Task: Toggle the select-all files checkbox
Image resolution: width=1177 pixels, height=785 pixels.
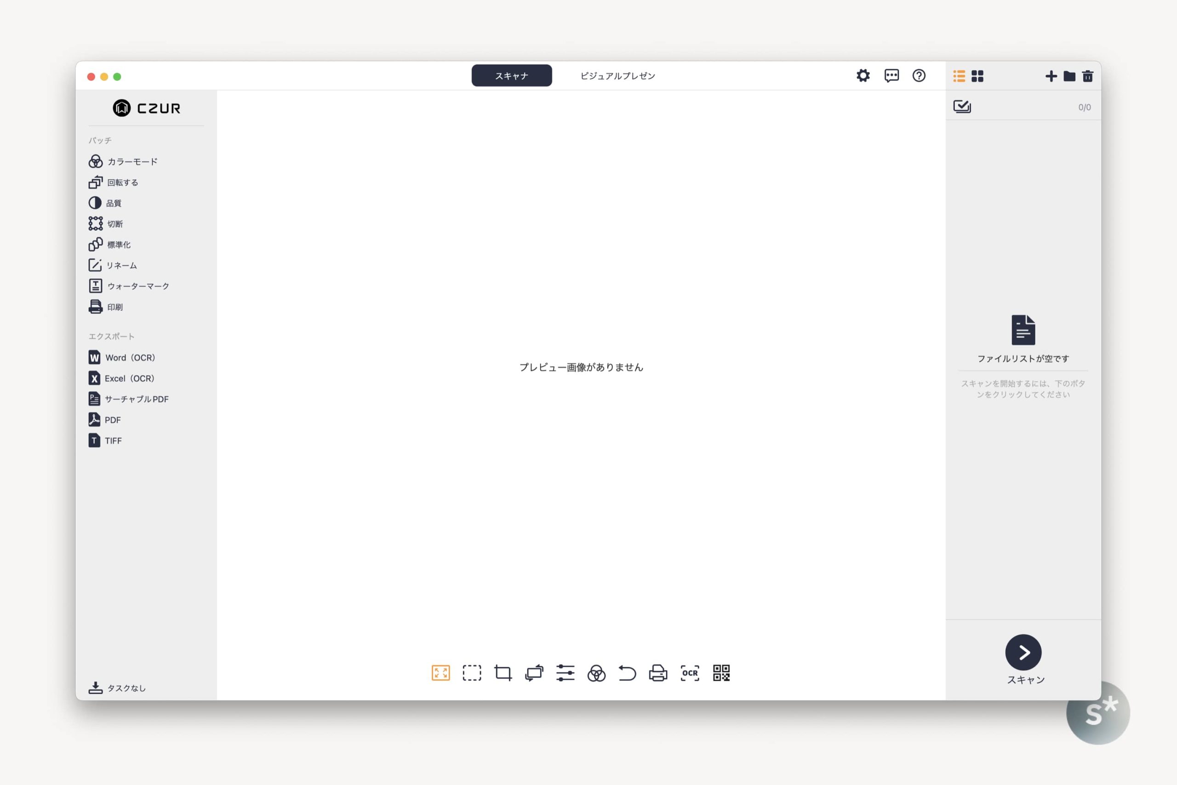Action: 962,107
